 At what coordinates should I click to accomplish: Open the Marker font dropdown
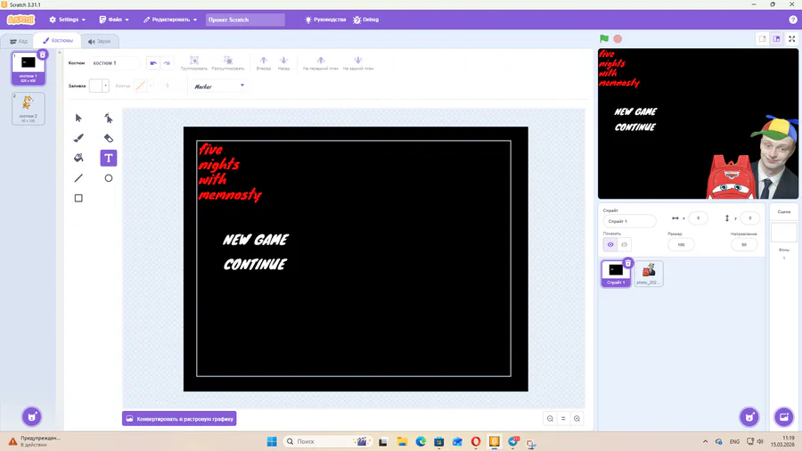click(x=219, y=86)
